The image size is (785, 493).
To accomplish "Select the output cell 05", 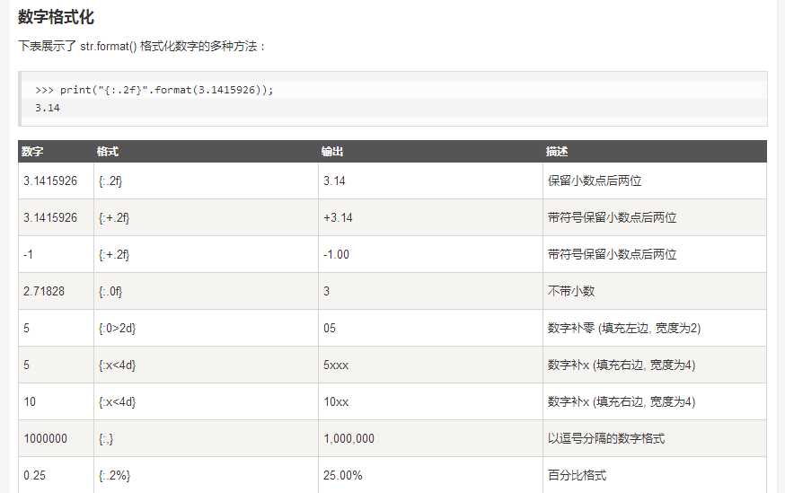I will click(330, 329).
